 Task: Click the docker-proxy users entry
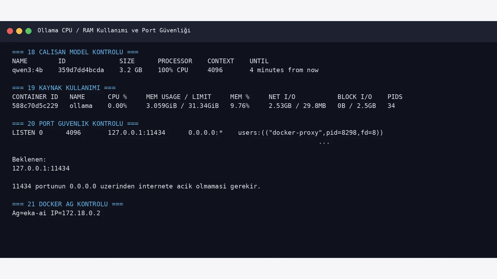click(311, 133)
